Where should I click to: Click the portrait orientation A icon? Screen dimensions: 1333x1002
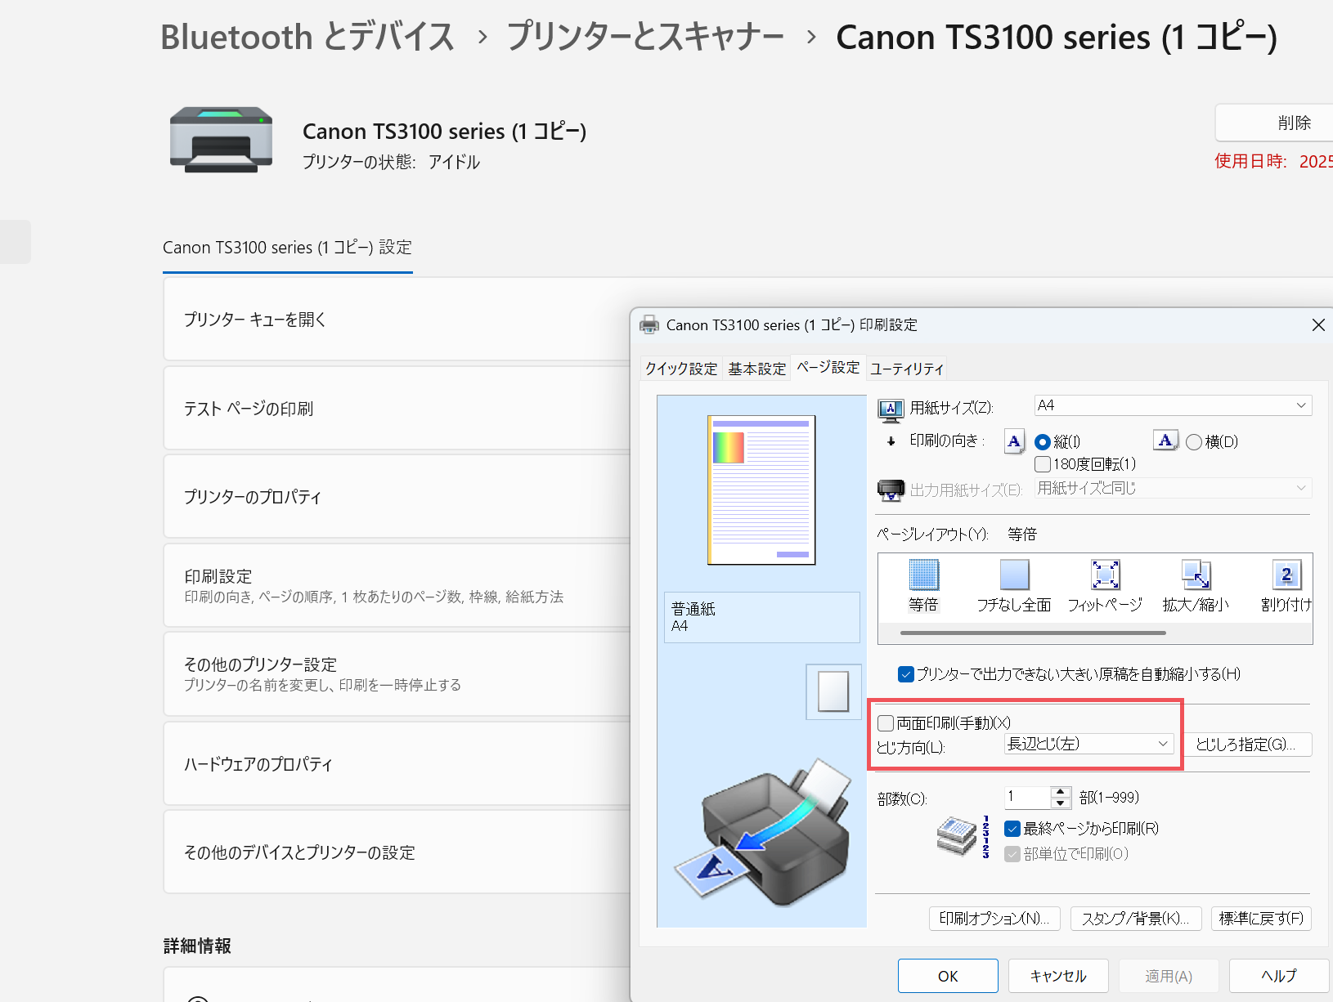coord(1014,441)
